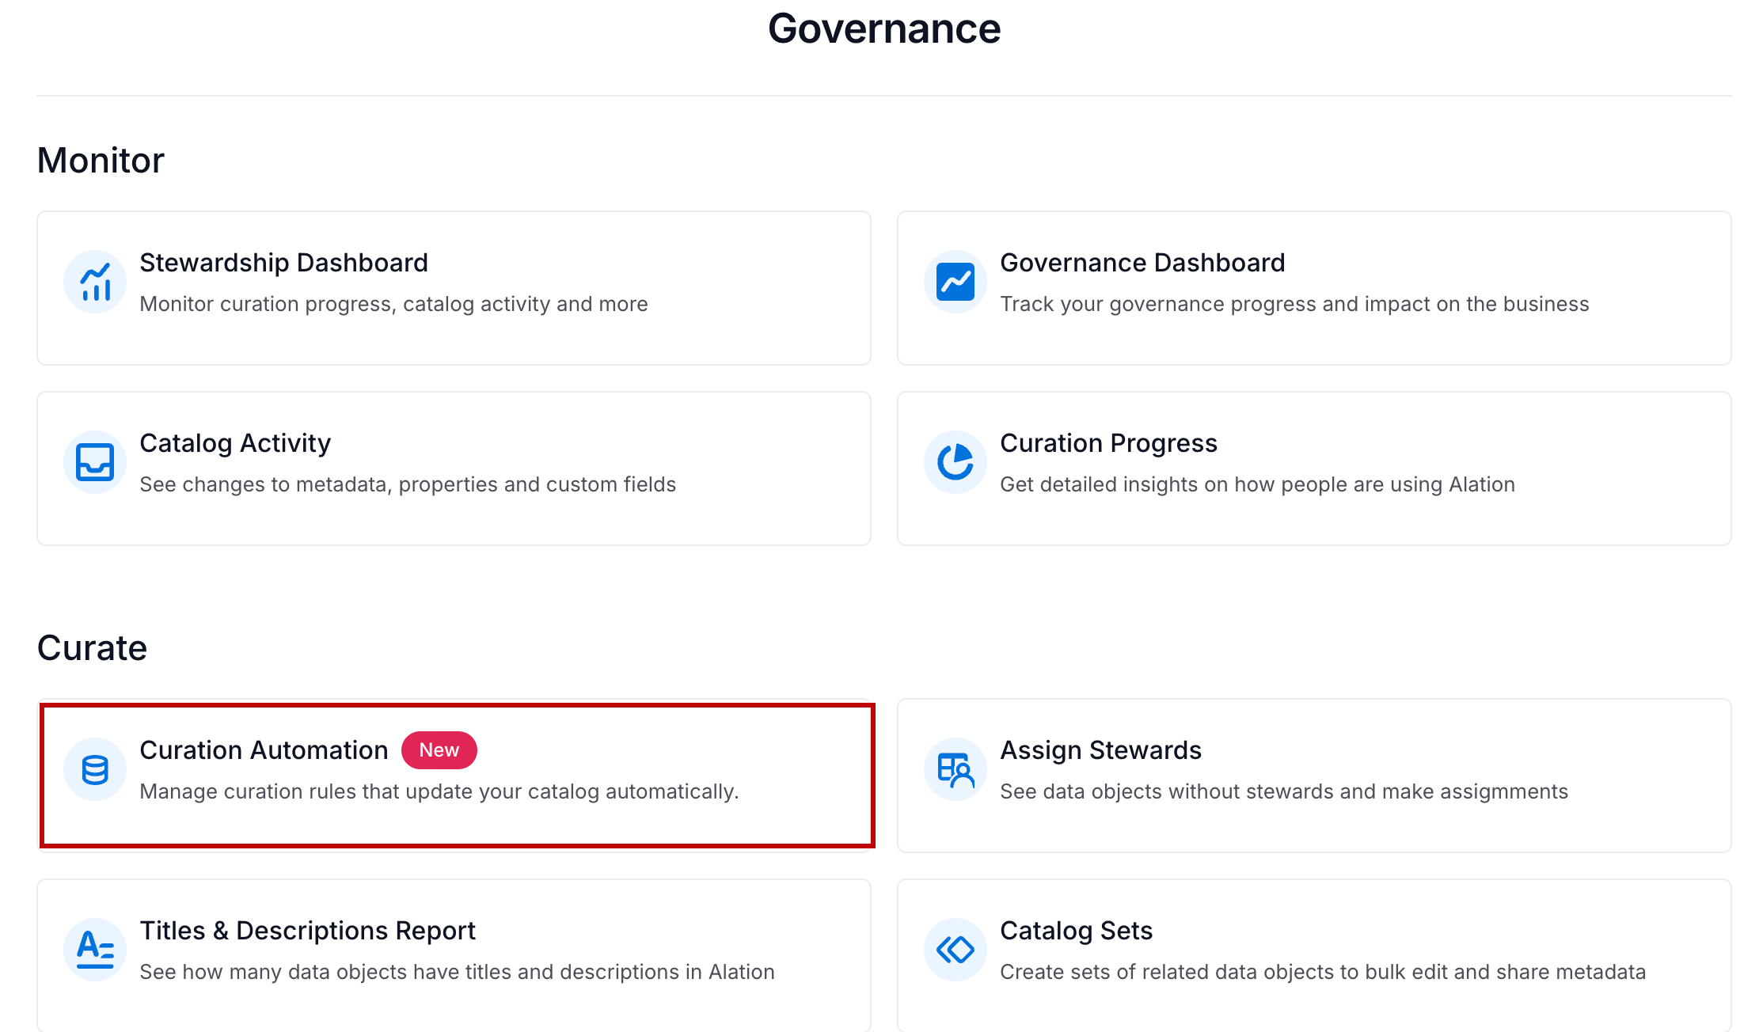
Task: Click the Catalog Activity inbox icon
Action: pyautogui.click(x=95, y=462)
